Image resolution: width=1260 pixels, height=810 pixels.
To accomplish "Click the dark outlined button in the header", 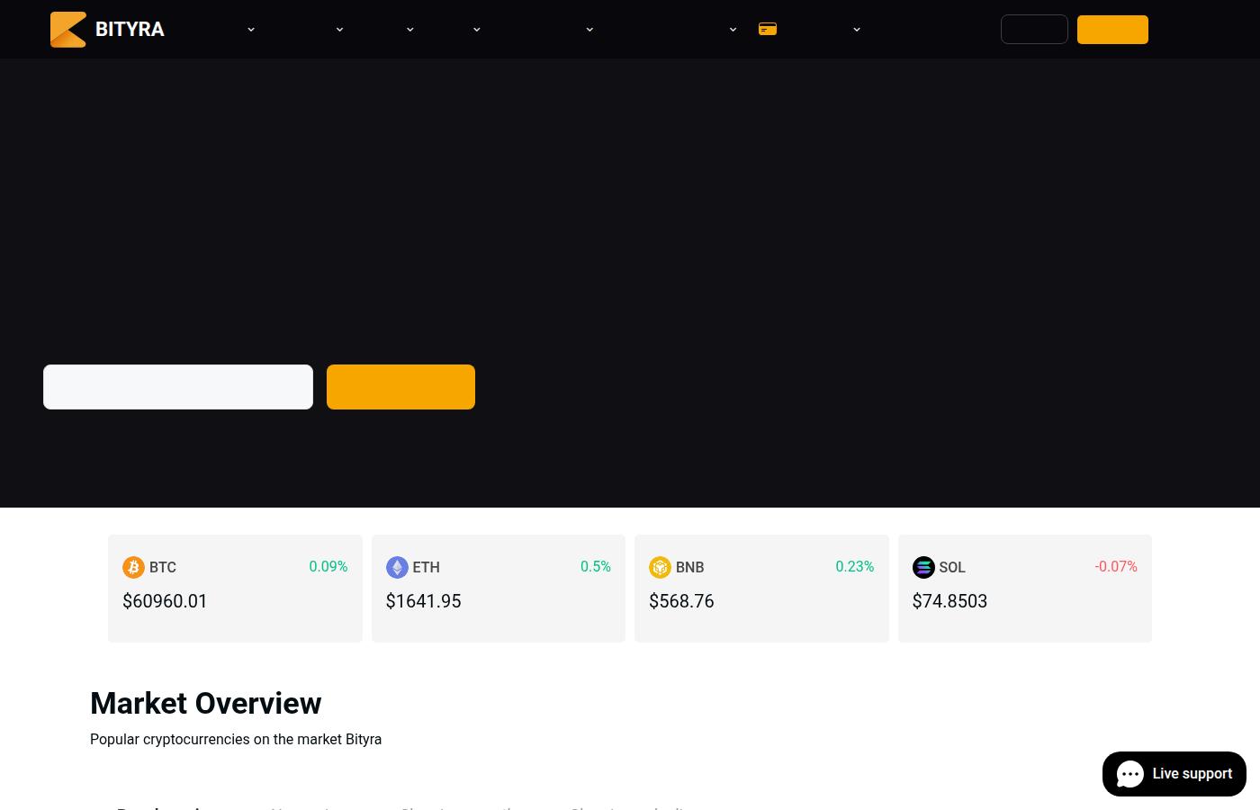I will 1034,30.
